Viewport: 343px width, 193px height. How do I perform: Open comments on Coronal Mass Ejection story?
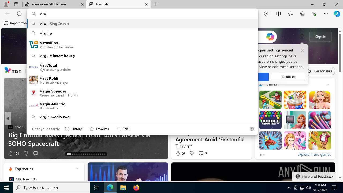point(36,153)
